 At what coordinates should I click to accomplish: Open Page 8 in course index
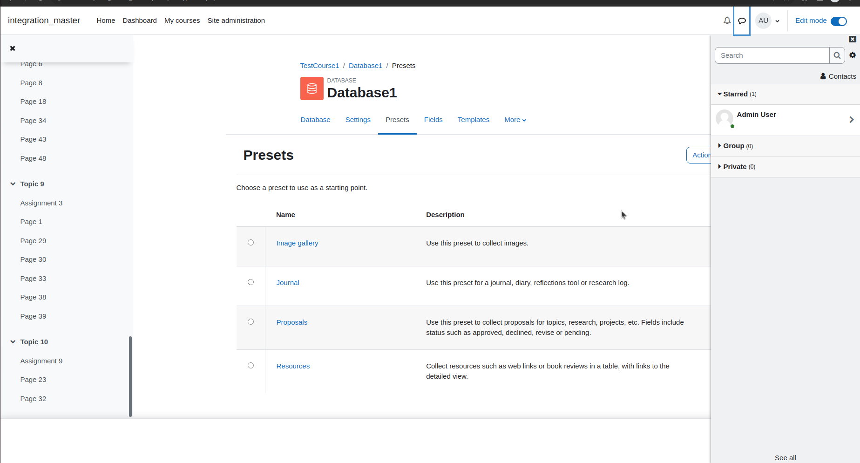tap(31, 83)
